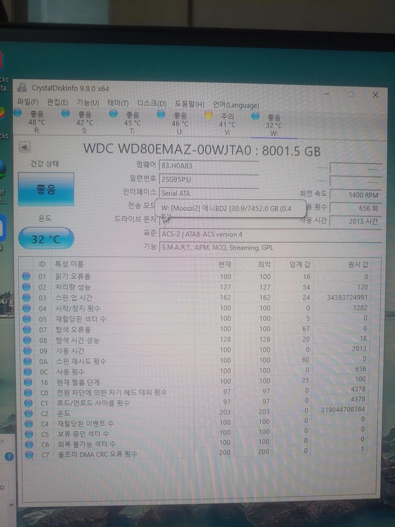Click status icon for 0C 사용 횟수
This screenshot has width=395, height=527.
click(x=27, y=372)
